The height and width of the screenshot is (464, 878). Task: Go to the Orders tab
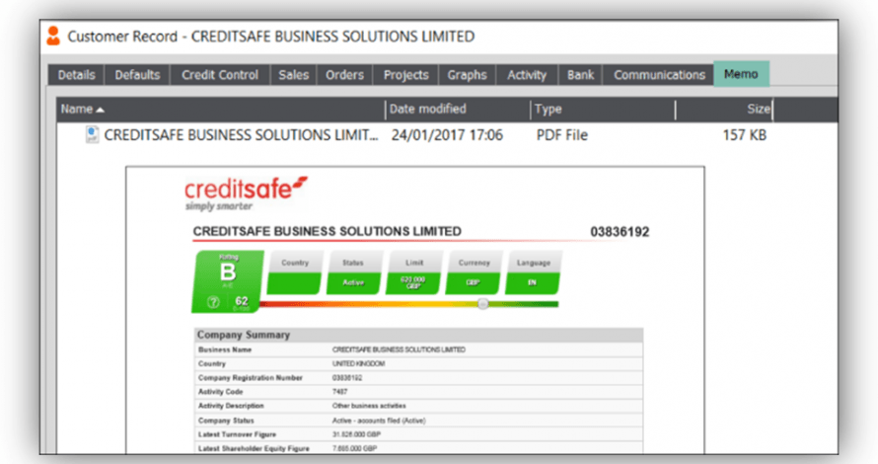(x=344, y=75)
